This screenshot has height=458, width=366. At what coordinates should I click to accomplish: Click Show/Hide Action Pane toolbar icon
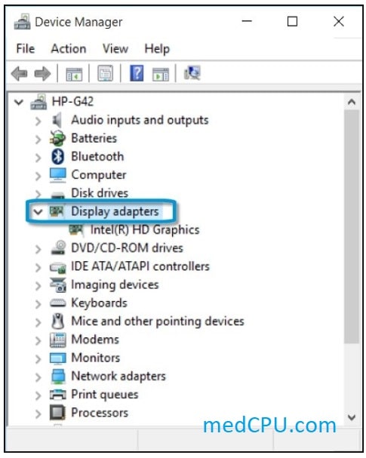[161, 74]
